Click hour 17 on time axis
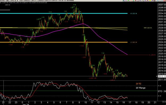The width and height of the screenshot is (166, 105). tap(130, 102)
